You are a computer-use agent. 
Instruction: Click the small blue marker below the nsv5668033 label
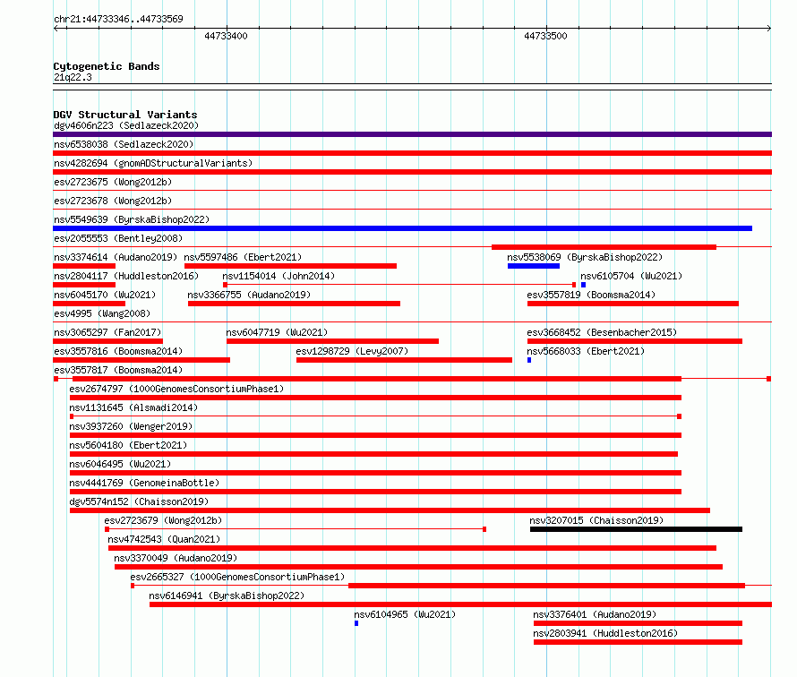click(x=529, y=360)
